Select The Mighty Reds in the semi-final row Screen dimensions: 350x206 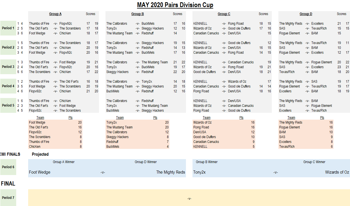(x=170, y=172)
